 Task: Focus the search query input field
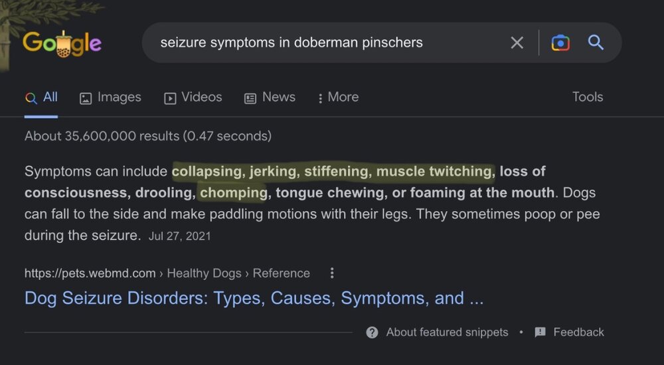point(325,43)
